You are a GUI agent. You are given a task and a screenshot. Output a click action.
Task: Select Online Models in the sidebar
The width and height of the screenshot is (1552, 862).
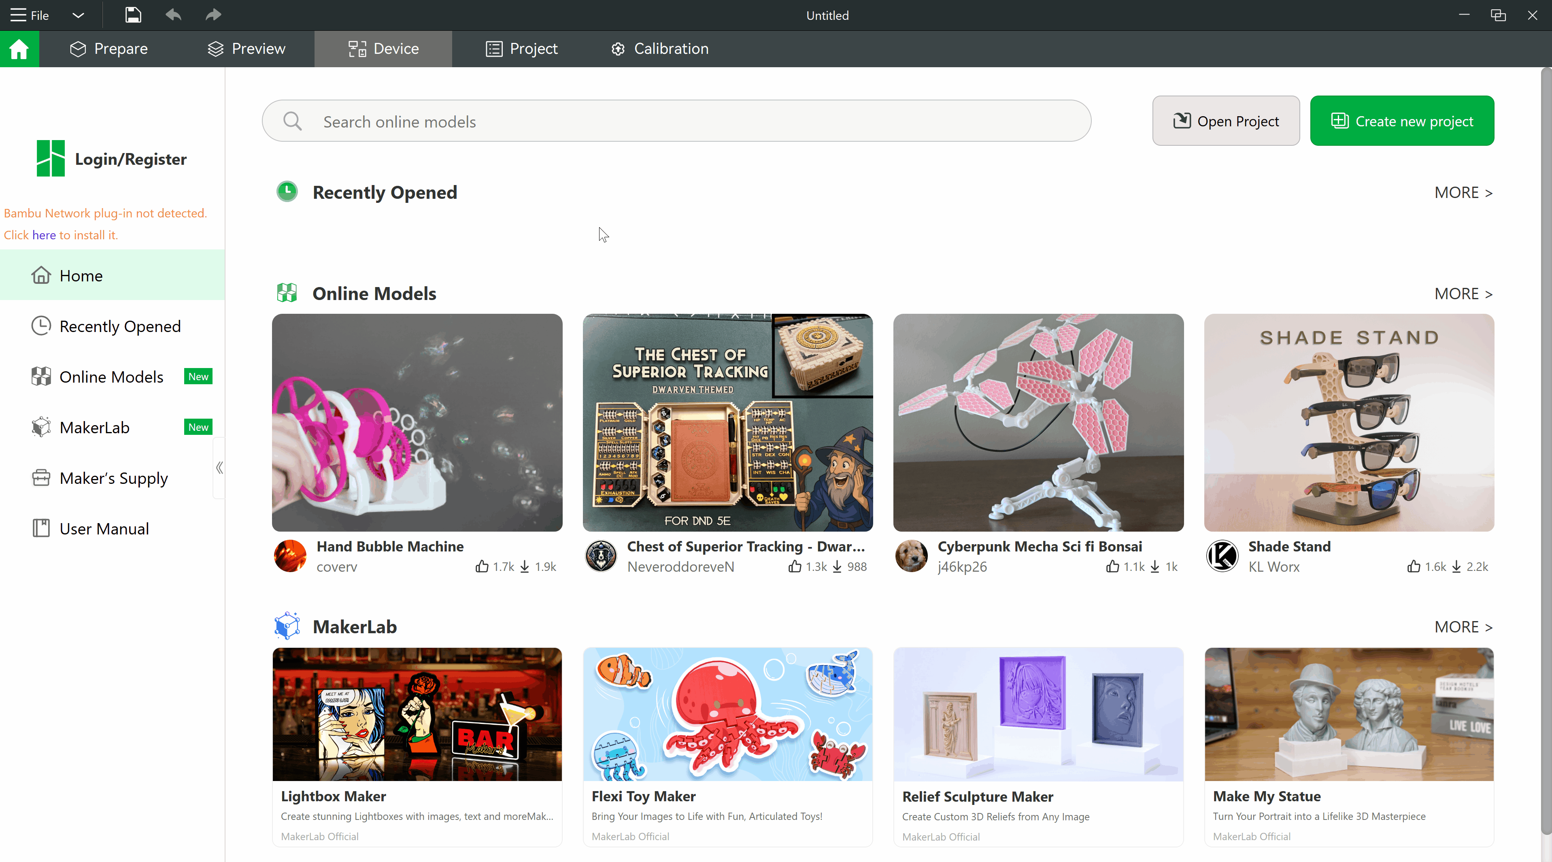[113, 377]
